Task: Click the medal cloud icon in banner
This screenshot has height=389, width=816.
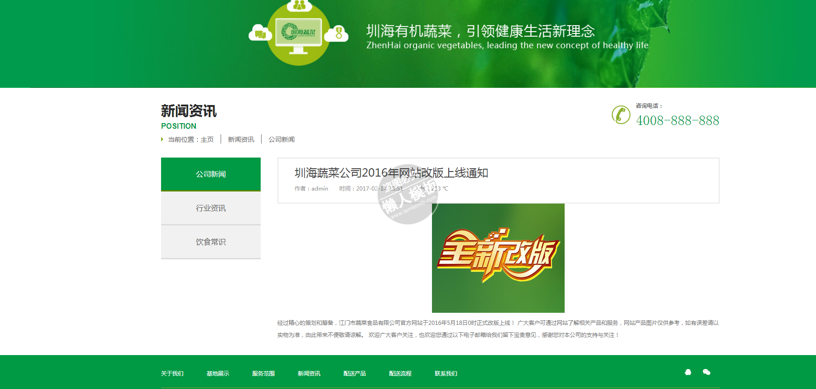Action: coord(337,33)
